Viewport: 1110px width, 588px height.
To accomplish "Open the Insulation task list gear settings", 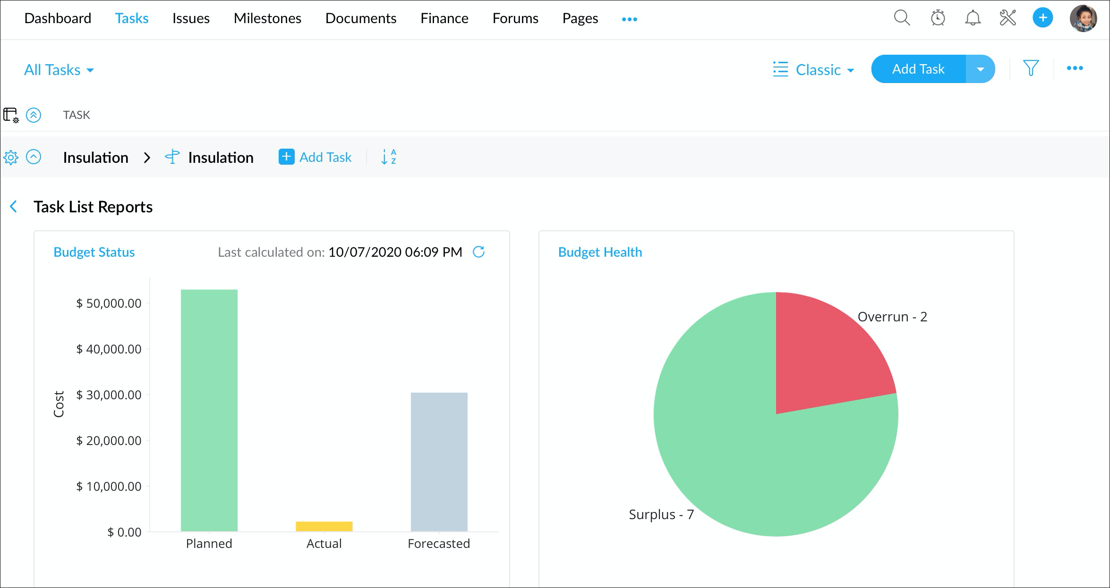I will pyautogui.click(x=11, y=157).
